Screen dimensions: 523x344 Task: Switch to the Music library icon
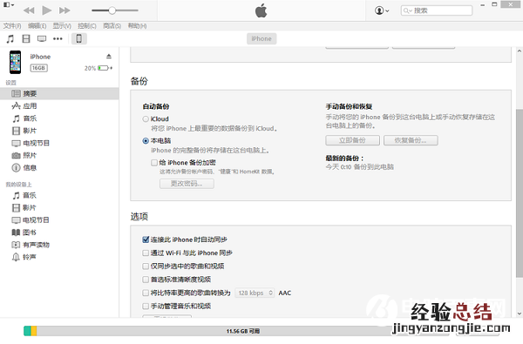10,38
